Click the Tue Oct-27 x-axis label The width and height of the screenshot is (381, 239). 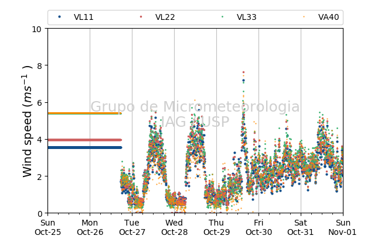click(x=132, y=227)
